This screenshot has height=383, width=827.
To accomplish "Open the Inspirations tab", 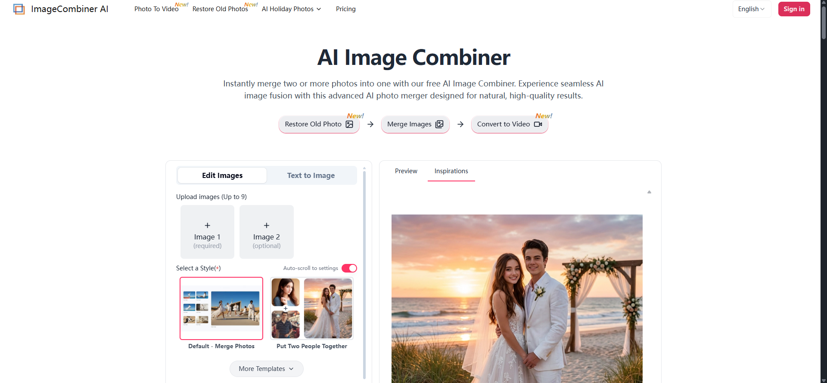I will (x=451, y=171).
